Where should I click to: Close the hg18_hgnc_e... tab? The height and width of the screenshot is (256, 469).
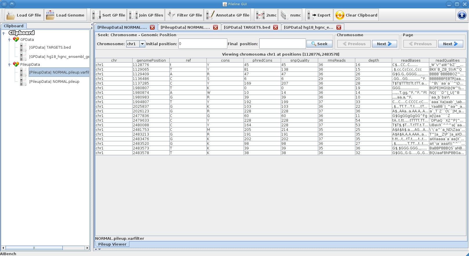(x=339, y=27)
